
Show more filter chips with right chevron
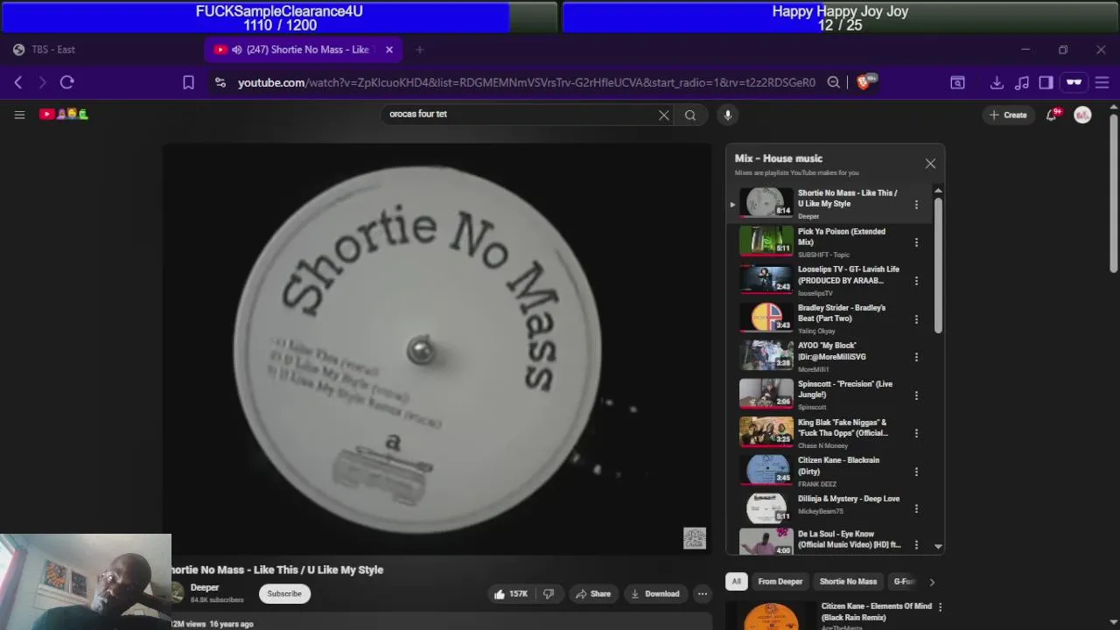[932, 582]
